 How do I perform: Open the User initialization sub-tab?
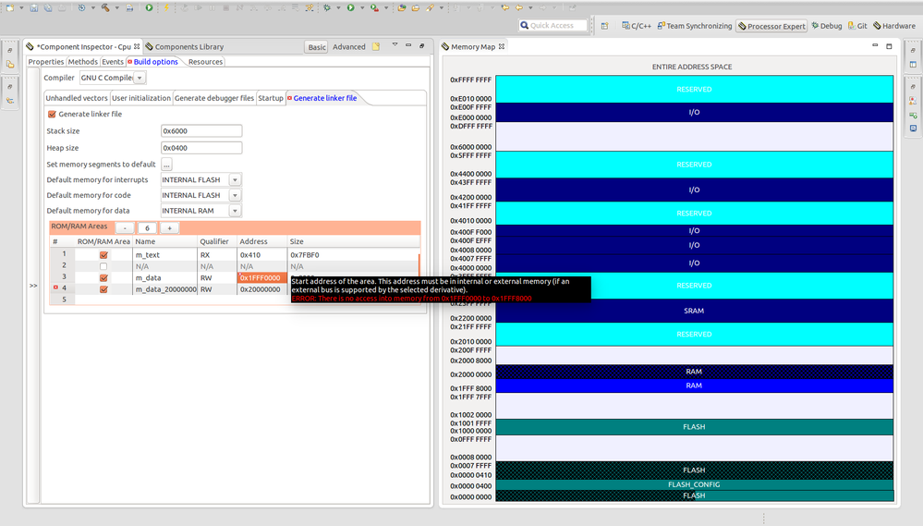coord(141,98)
